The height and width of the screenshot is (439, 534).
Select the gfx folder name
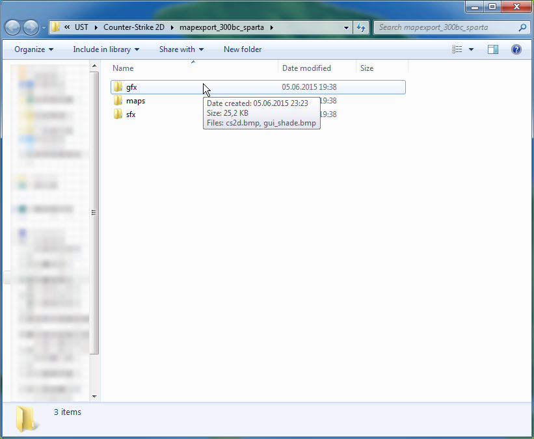[x=131, y=87]
